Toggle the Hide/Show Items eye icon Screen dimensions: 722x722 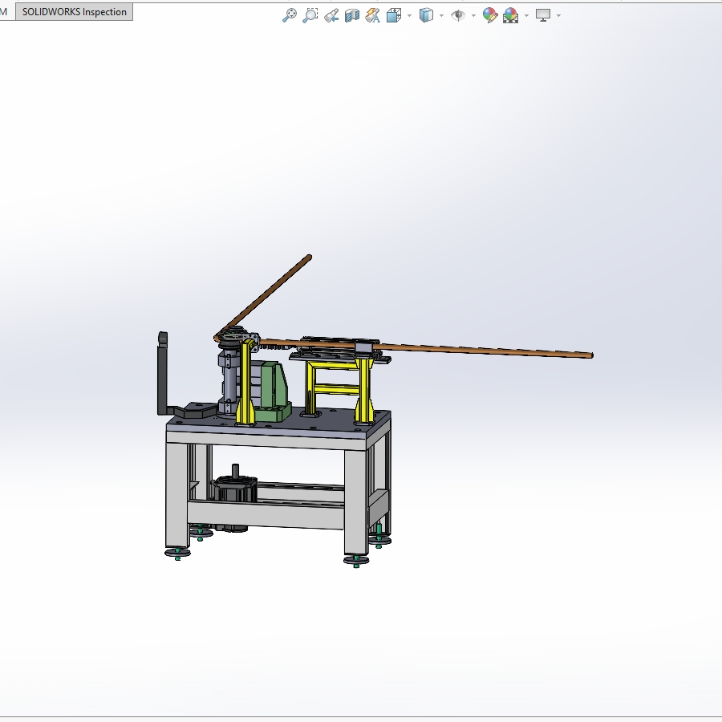click(458, 16)
